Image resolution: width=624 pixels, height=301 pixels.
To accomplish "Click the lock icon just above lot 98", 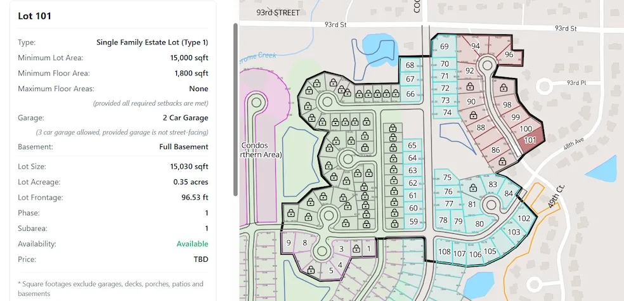I will (x=503, y=88).
